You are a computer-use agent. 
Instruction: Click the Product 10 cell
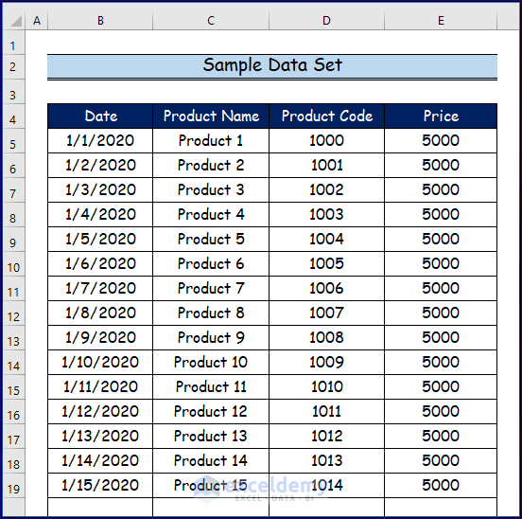[211, 363]
